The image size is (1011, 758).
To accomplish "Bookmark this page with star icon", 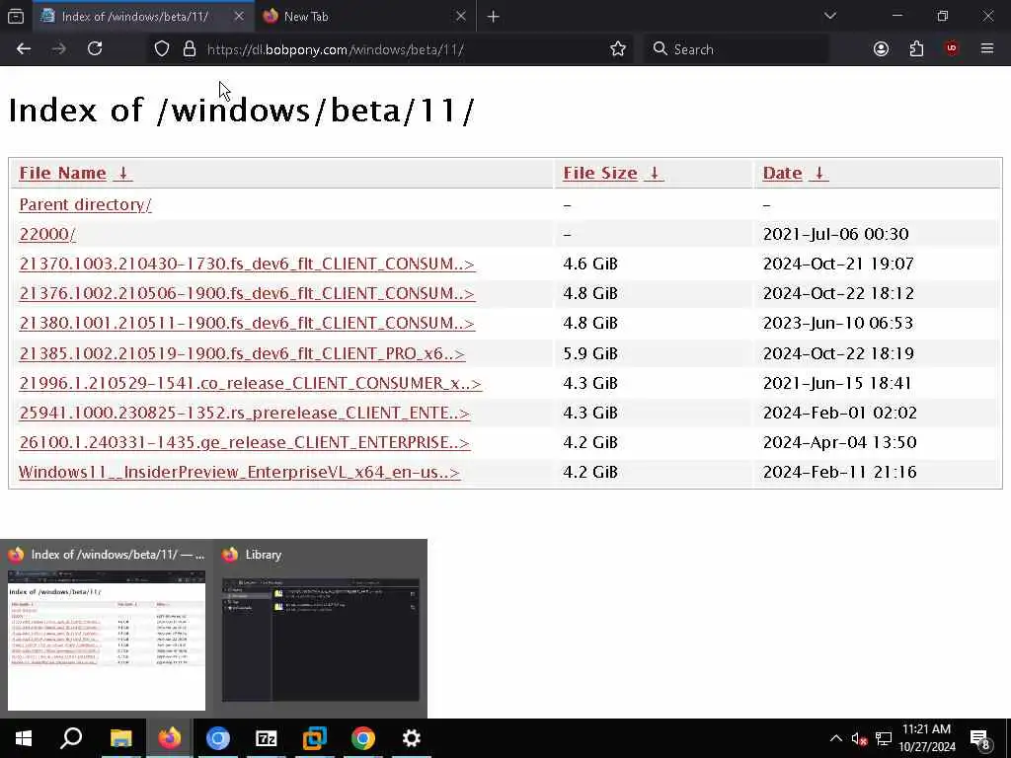I will pyautogui.click(x=618, y=49).
